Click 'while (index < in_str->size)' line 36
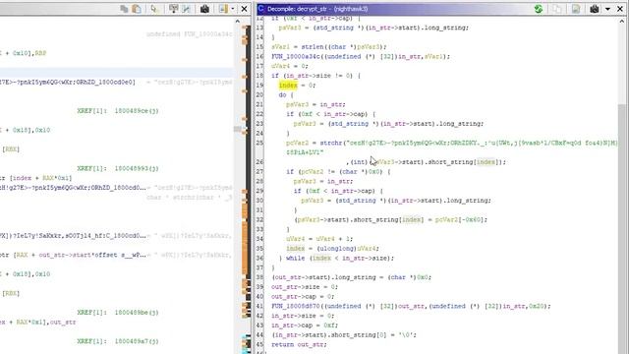This screenshot has width=629, height=354. pyautogui.click(x=340, y=258)
